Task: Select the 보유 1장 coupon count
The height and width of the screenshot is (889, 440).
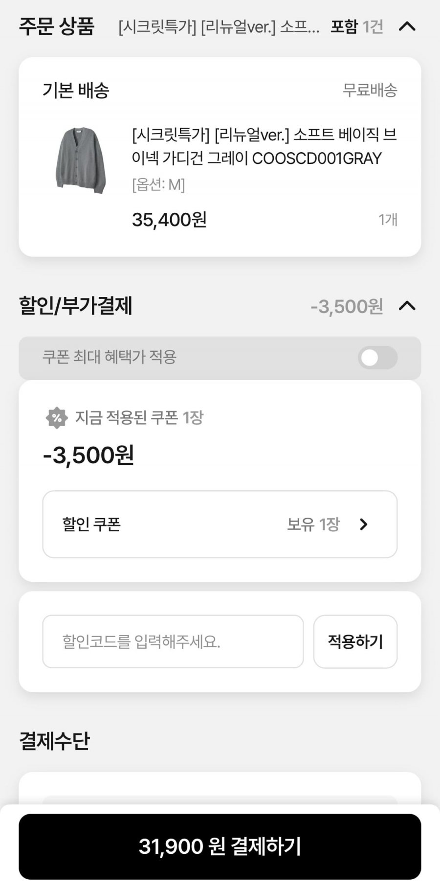Action: tap(313, 524)
